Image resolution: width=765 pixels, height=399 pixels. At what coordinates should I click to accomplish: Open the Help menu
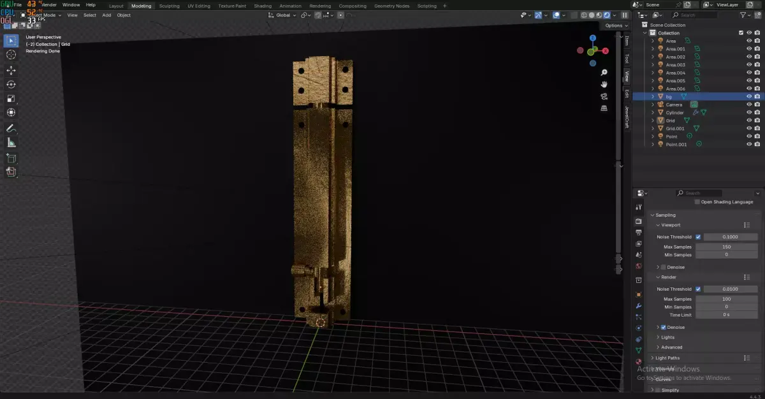click(91, 4)
